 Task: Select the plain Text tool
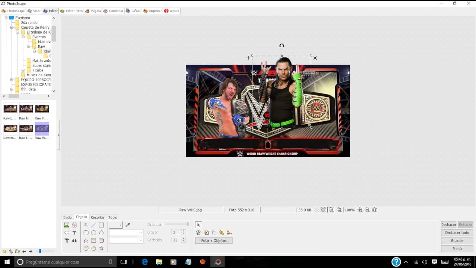[74, 233]
